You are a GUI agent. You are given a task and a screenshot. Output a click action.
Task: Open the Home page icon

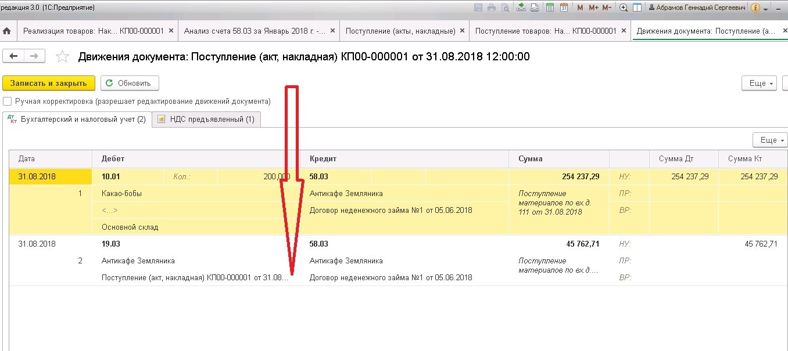8,31
